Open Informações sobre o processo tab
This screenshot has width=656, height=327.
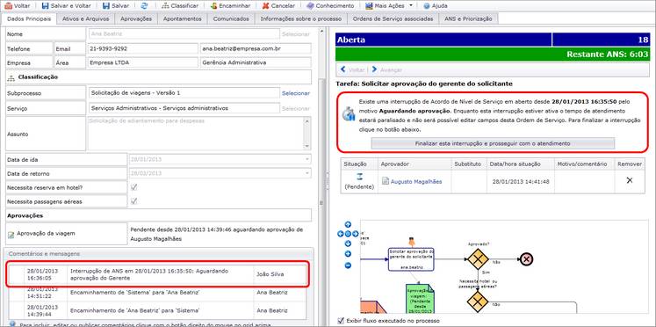(301, 18)
